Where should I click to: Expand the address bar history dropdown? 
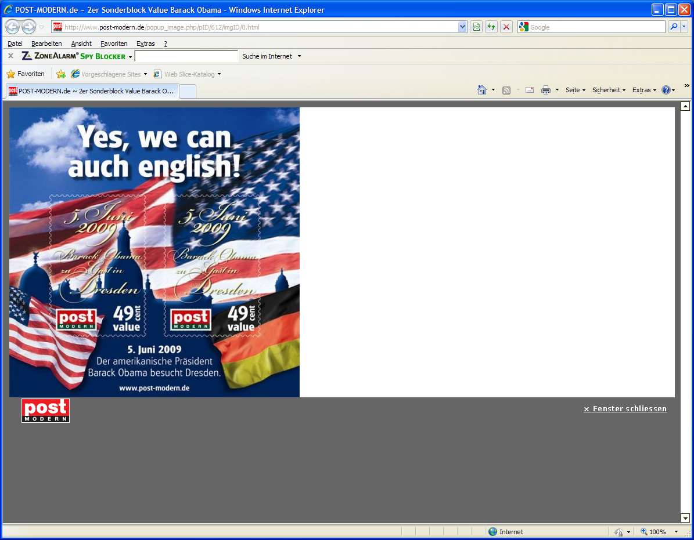point(462,27)
